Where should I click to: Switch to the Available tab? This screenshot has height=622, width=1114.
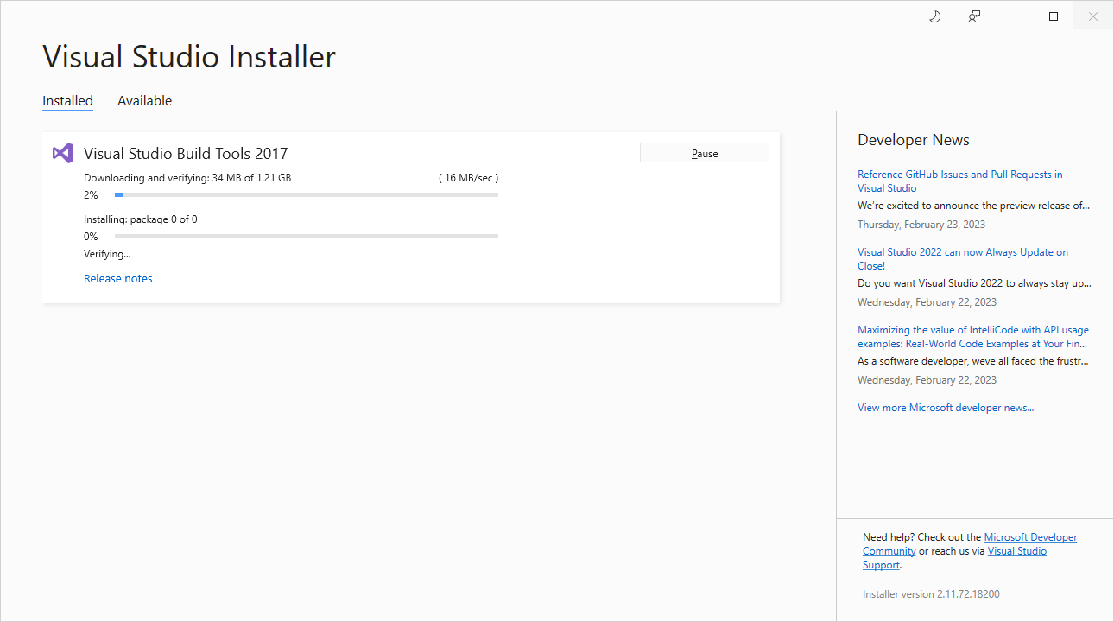tap(144, 101)
